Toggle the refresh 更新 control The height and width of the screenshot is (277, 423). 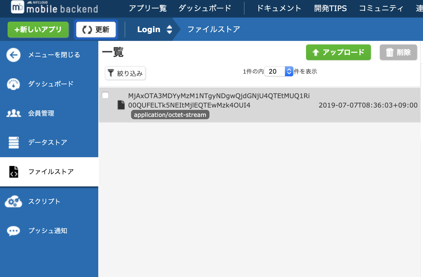[96, 29]
